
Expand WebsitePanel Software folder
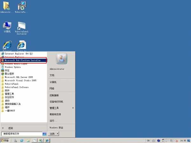point(24,87)
